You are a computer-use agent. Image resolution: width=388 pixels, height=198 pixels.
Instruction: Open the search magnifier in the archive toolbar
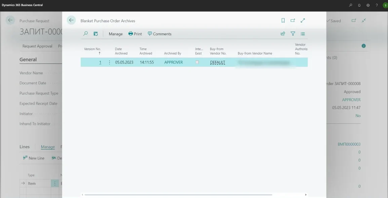(x=86, y=34)
